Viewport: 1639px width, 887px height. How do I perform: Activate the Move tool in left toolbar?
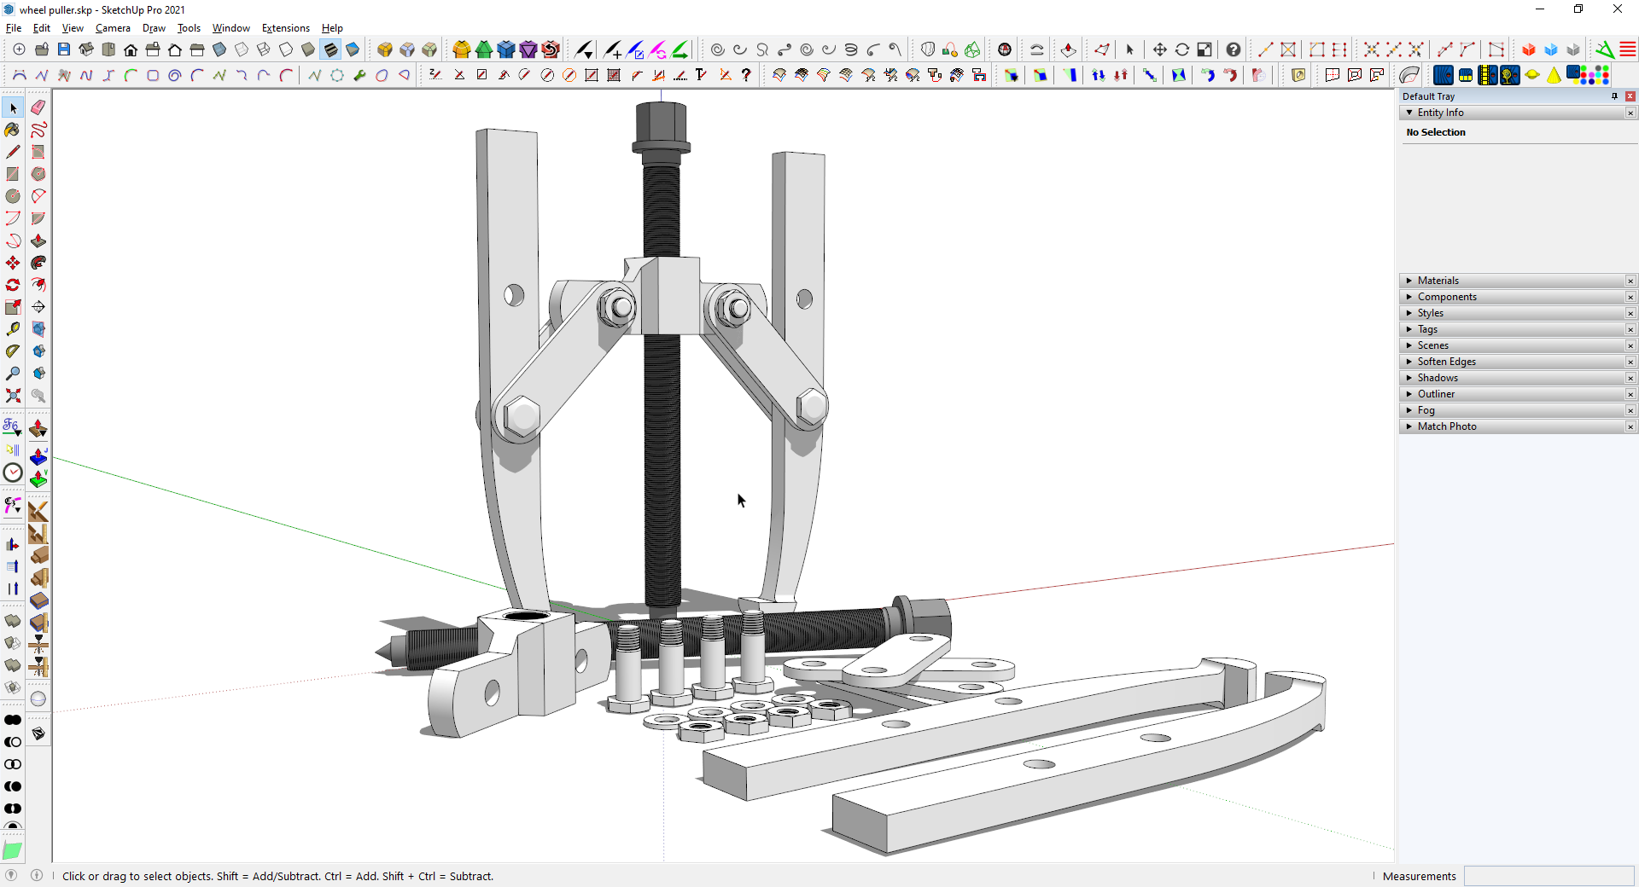pos(13,263)
